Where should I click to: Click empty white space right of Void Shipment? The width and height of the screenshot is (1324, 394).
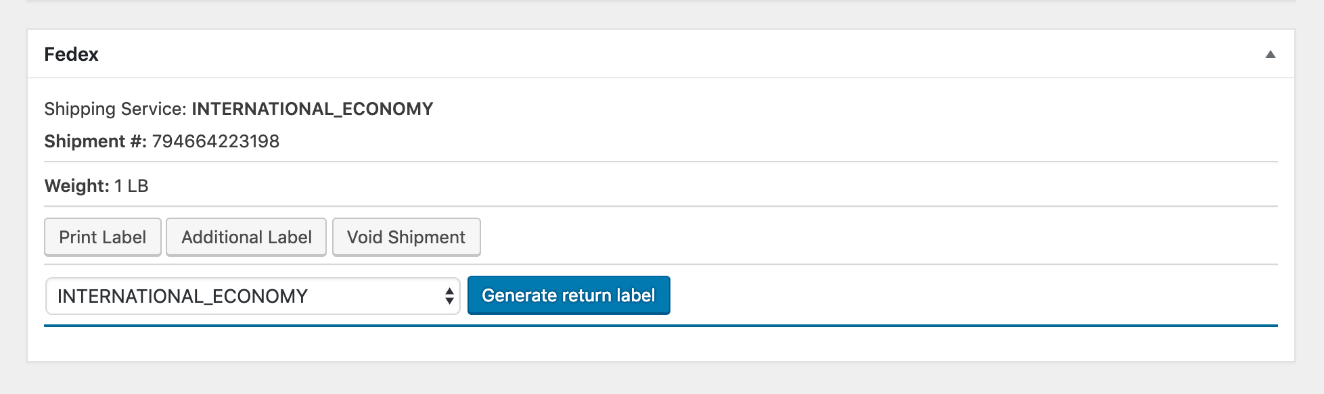pos(880,237)
